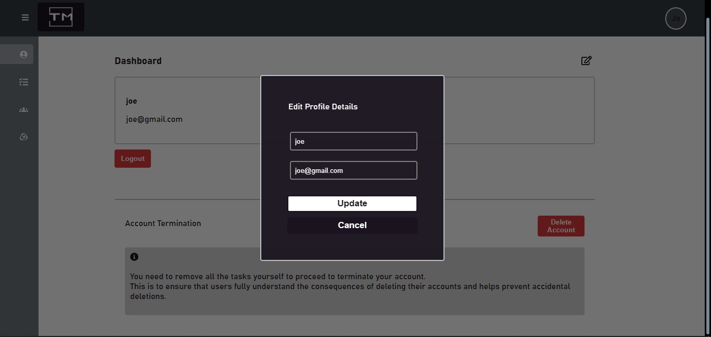The width and height of the screenshot is (711, 337).
Task: Focus the email field in dialog
Action: coord(353,170)
